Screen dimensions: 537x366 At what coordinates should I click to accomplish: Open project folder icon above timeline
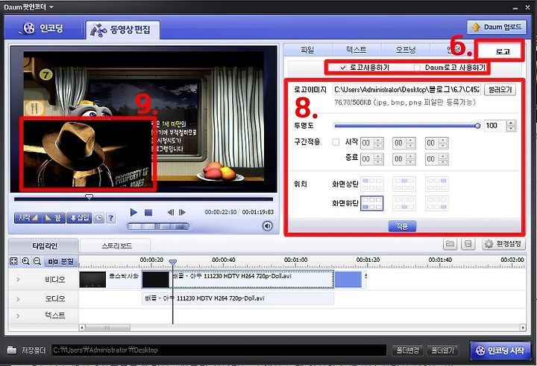pos(450,244)
